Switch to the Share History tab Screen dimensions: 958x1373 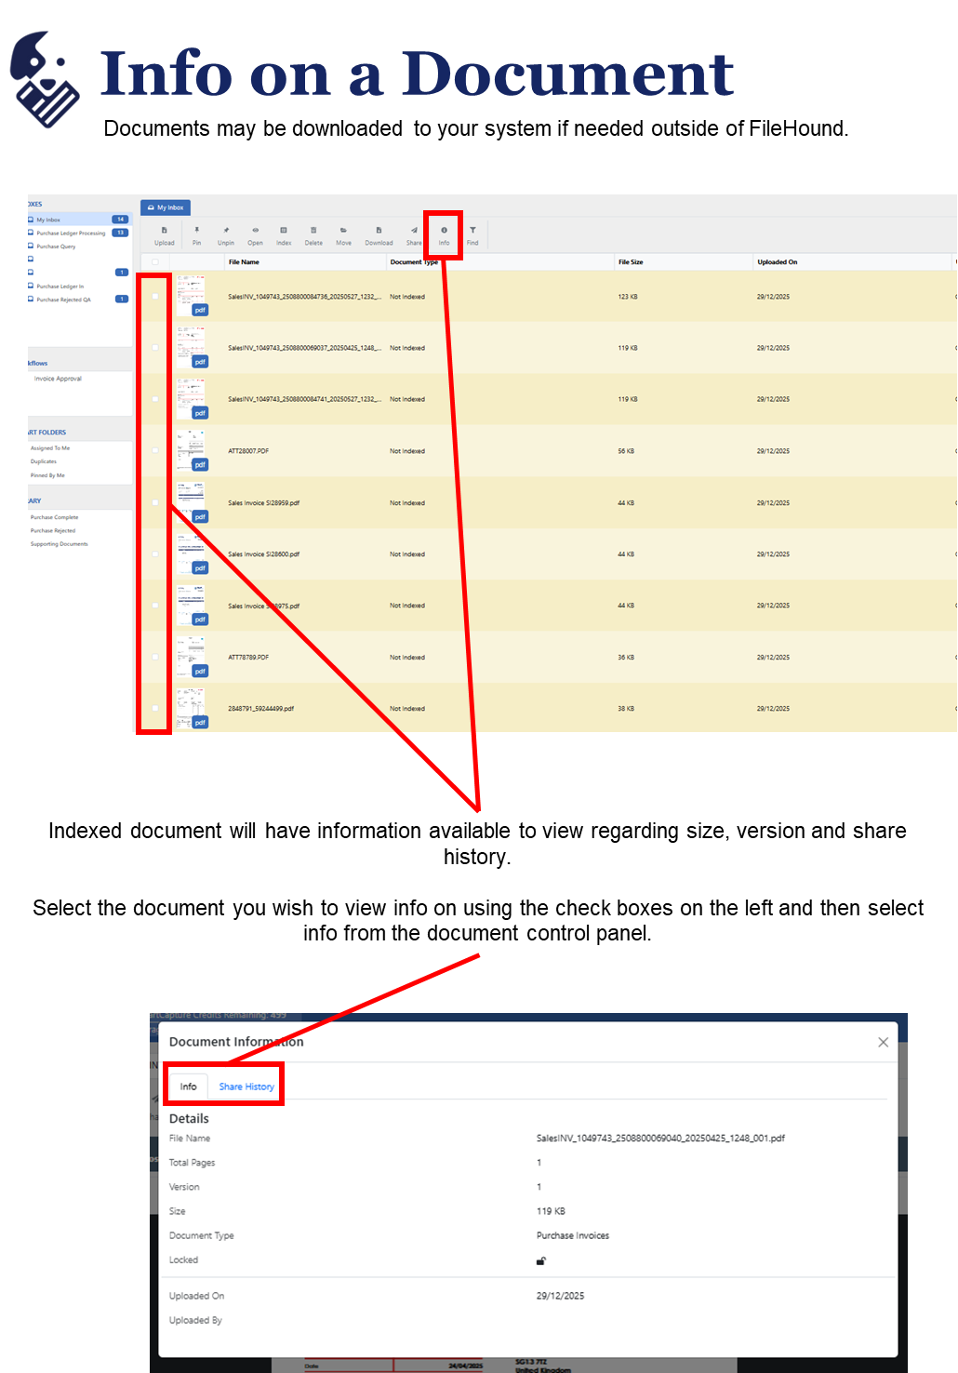[246, 1086]
